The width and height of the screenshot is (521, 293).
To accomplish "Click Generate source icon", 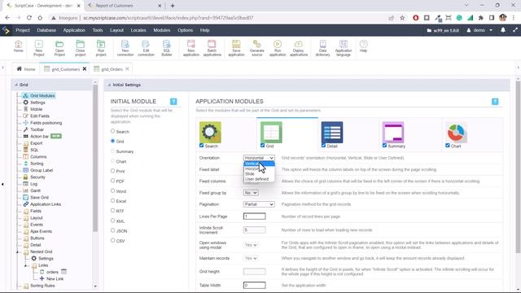I will (257, 48).
